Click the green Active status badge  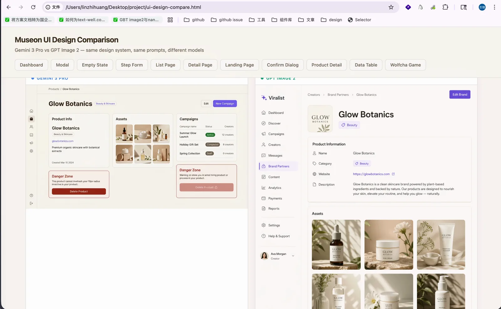[210, 135]
